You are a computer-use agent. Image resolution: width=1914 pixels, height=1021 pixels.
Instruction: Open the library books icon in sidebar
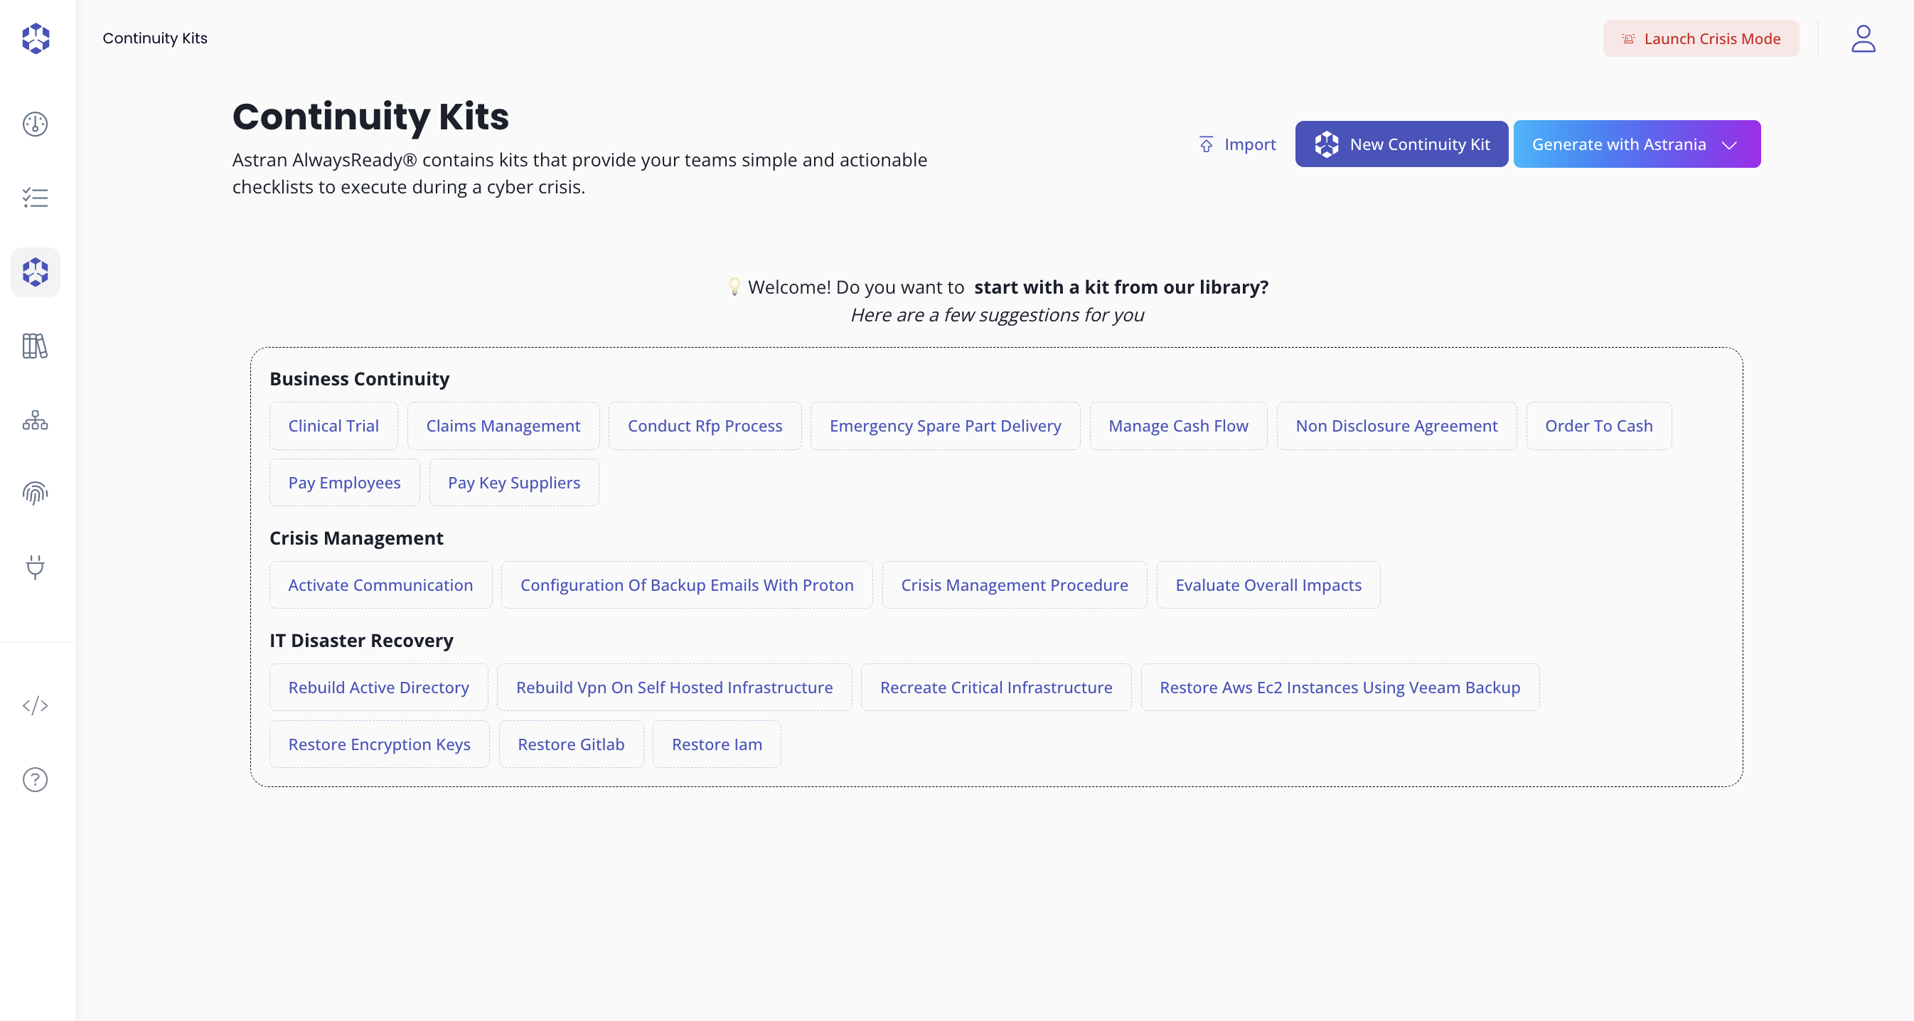(x=35, y=346)
